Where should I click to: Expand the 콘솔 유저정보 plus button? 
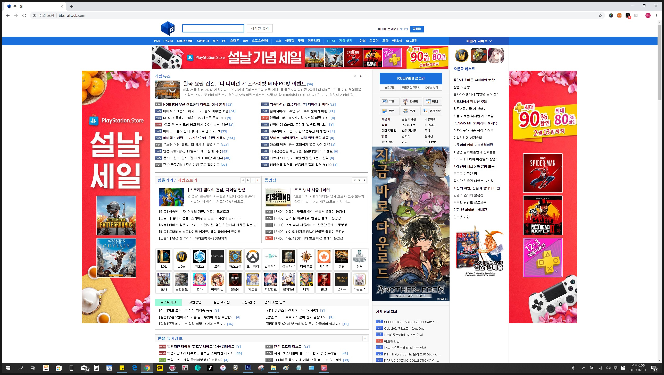(x=365, y=338)
